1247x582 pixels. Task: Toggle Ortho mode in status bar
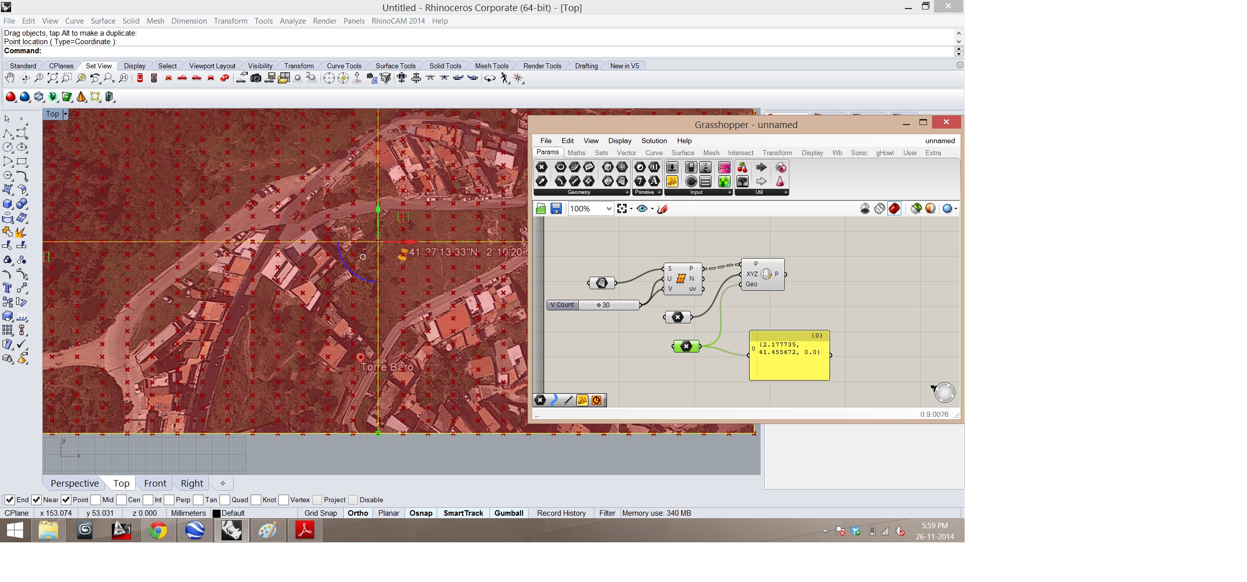tap(358, 513)
